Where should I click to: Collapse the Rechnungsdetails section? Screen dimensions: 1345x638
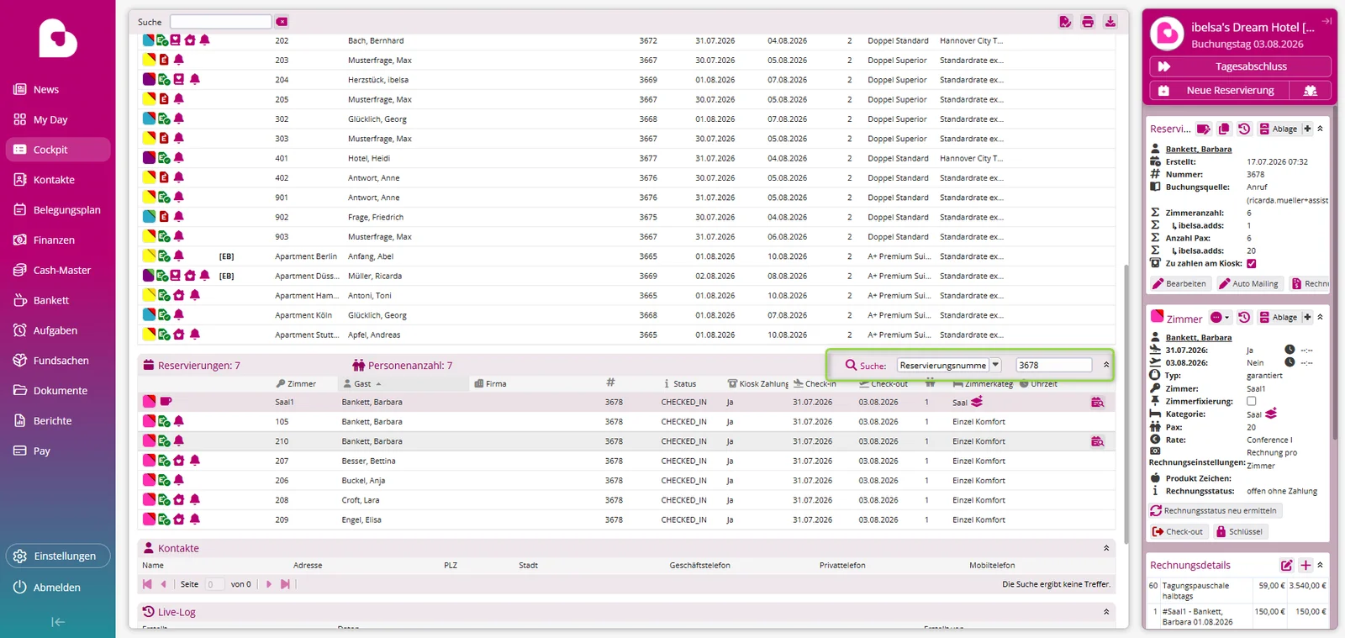1320,565
